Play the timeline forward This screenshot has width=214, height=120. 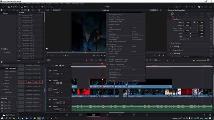click(x=105, y=56)
